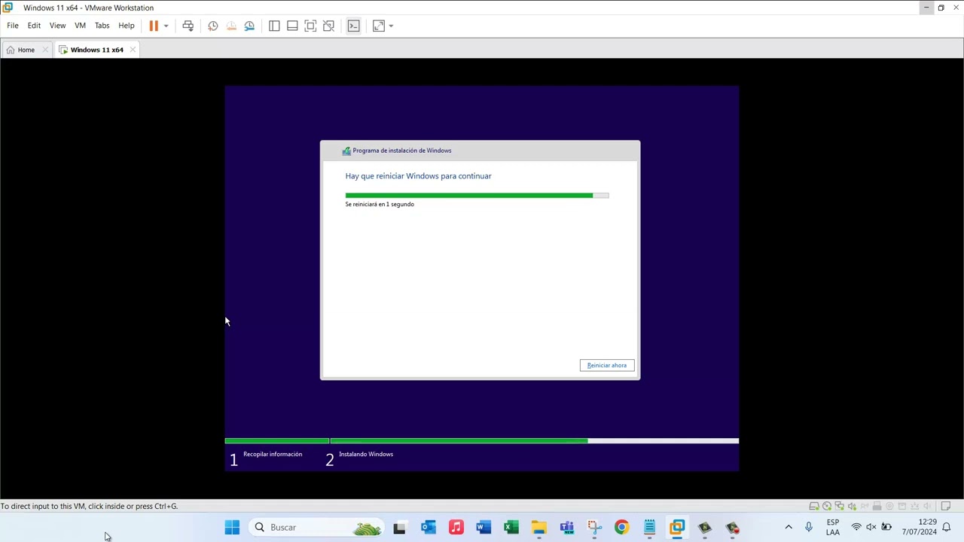The height and width of the screenshot is (542, 964).
Task: Open the Windows Start menu
Action: coord(232,528)
